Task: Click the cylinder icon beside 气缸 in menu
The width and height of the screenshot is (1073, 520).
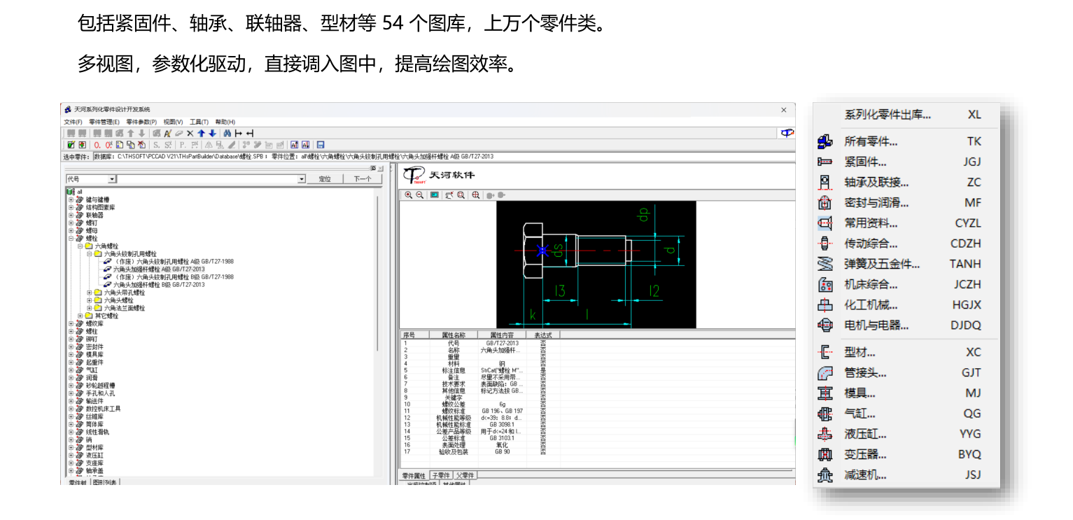Action: tap(825, 414)
